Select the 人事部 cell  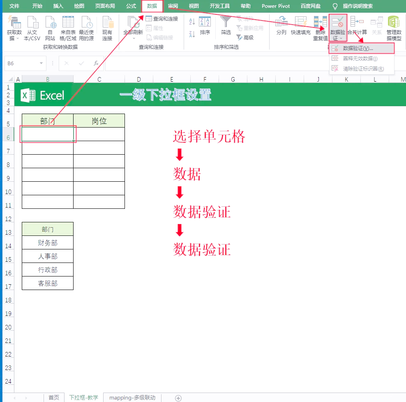[x=48, y=256]
